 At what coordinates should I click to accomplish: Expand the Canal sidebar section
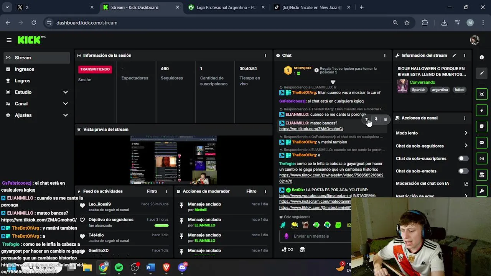coord(37,103)
